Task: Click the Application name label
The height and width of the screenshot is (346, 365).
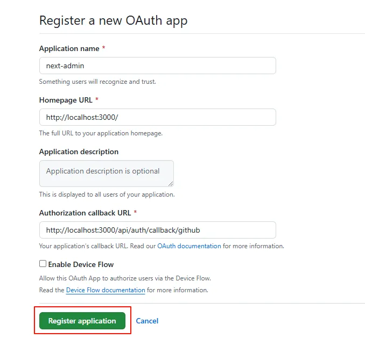Action: [69, 48]
